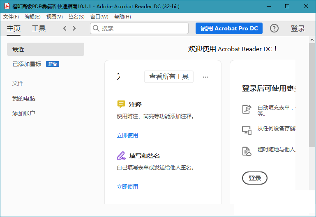Click the 登录后可使用更 heading
Image resolution: width=316 pixels, height=217 pixels.
tap(269, 88)
